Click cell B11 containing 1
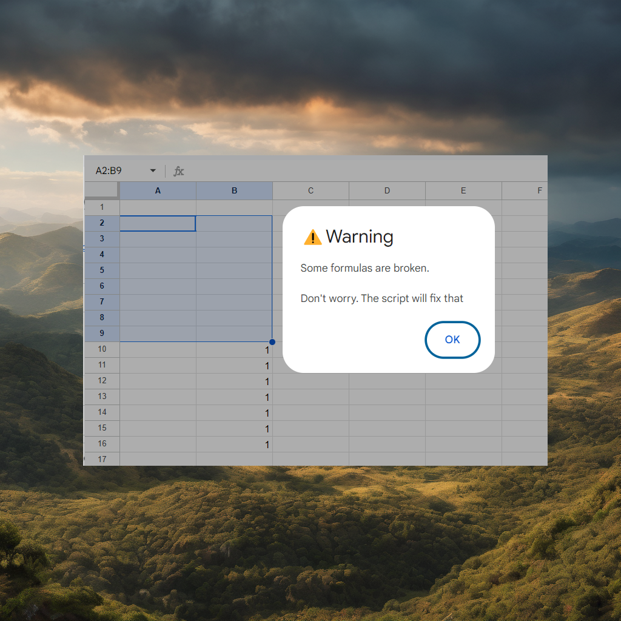 (234, 366)
